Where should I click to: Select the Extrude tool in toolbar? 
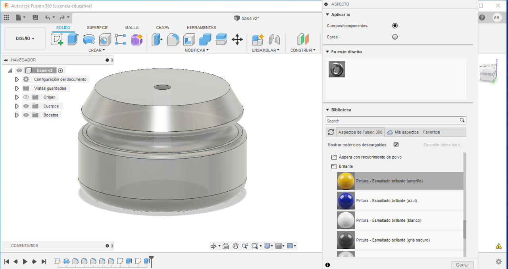(73, 39)
